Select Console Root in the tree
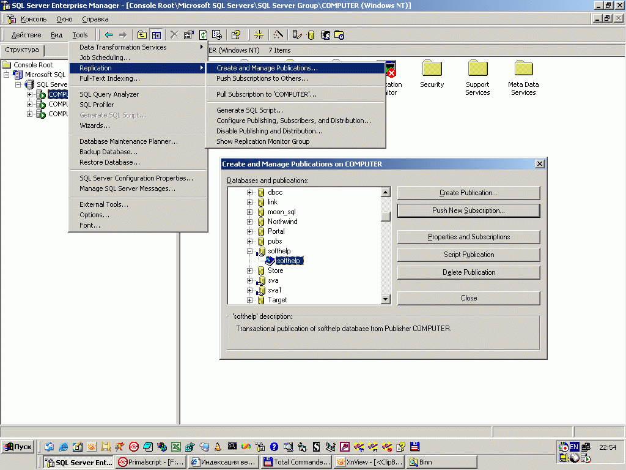This screenshot has height=470, width=626. coord(33,65)
